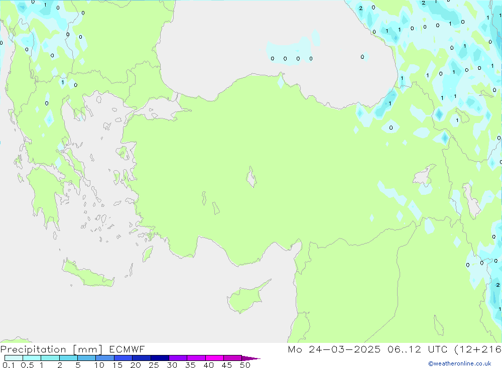The image size is (502, 368).
Task: Pick the 15–20 mm blue legend swatch
Action: tap(123, 358)
